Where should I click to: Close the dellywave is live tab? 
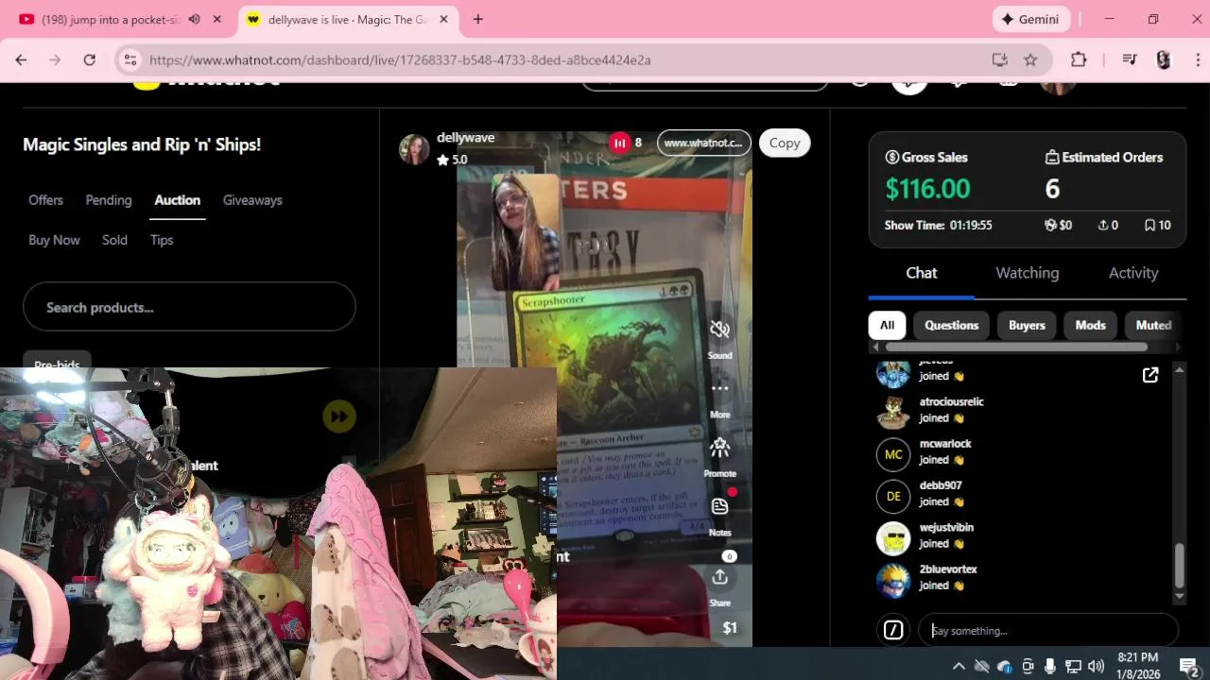pyautogui.click(x=443, y=19)
